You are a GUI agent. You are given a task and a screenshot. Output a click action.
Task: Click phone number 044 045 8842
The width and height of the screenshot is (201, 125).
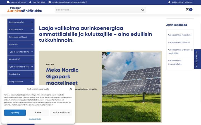coord(39,2)
